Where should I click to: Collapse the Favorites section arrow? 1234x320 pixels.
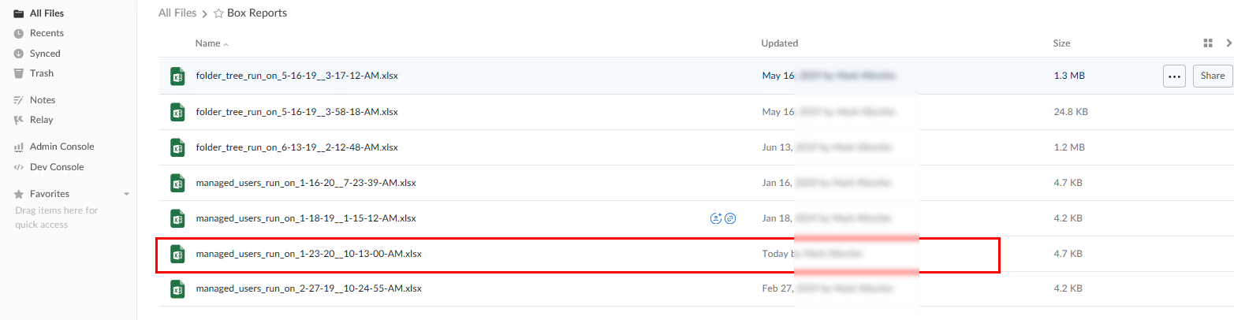[126, 194]
